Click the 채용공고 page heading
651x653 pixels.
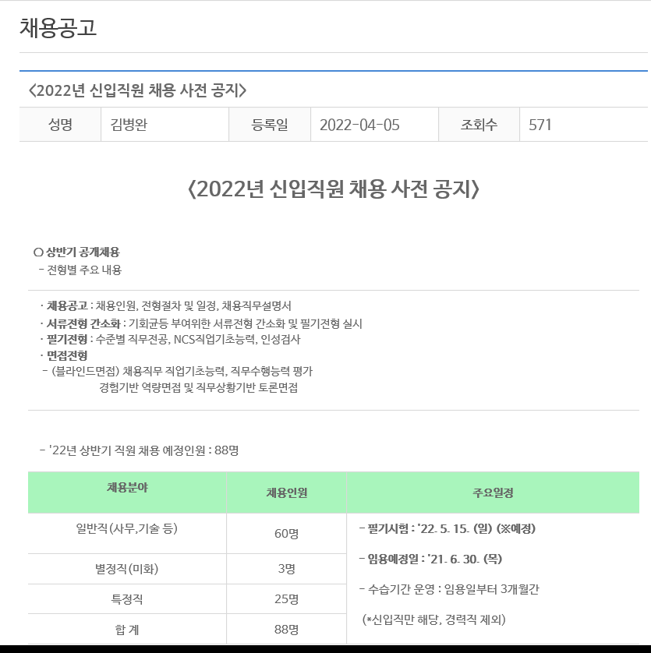pos(58,27)
